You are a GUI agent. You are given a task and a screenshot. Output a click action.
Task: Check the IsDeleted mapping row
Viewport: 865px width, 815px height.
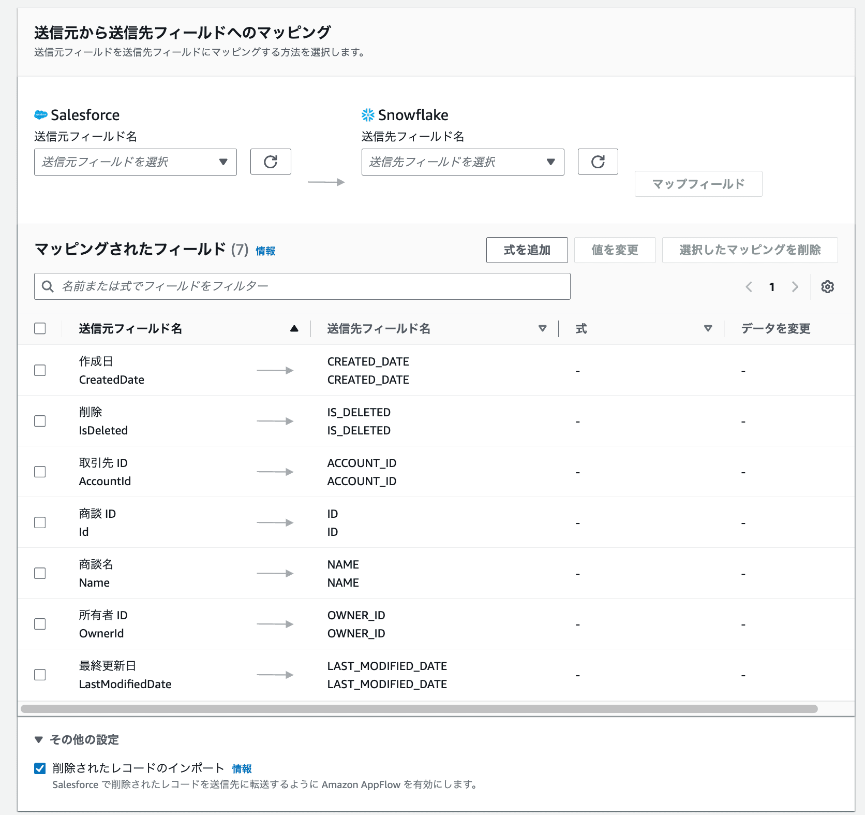click(x=40, y=421)
